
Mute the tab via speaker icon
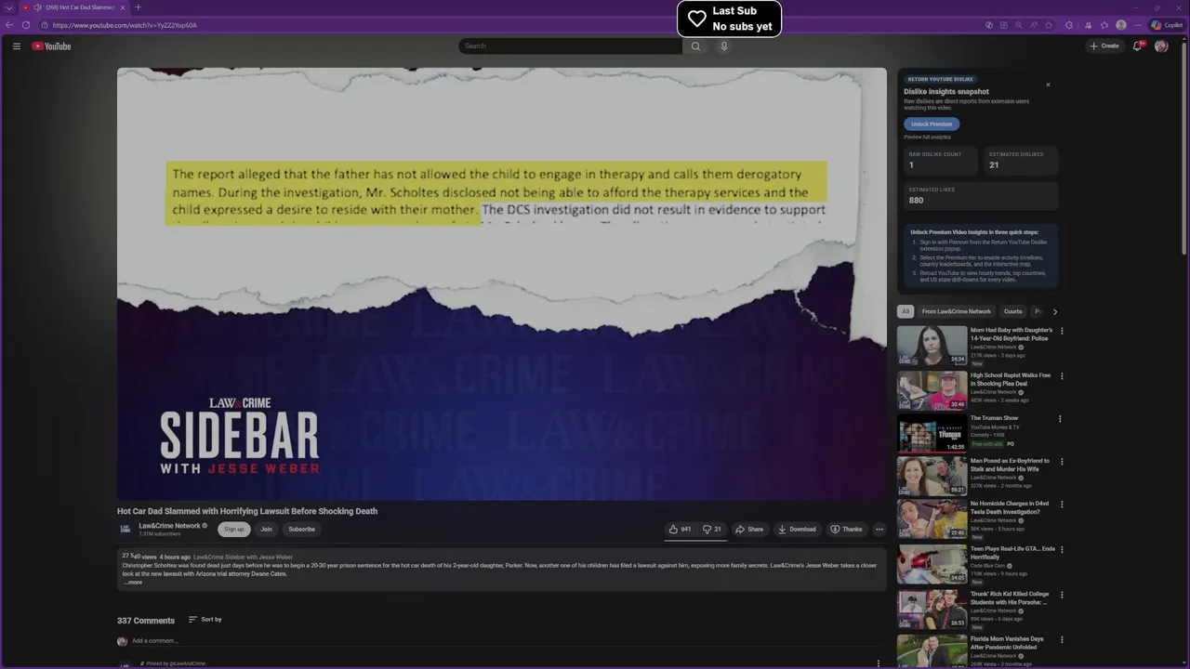pyautogui.click(x=37, y=7)
